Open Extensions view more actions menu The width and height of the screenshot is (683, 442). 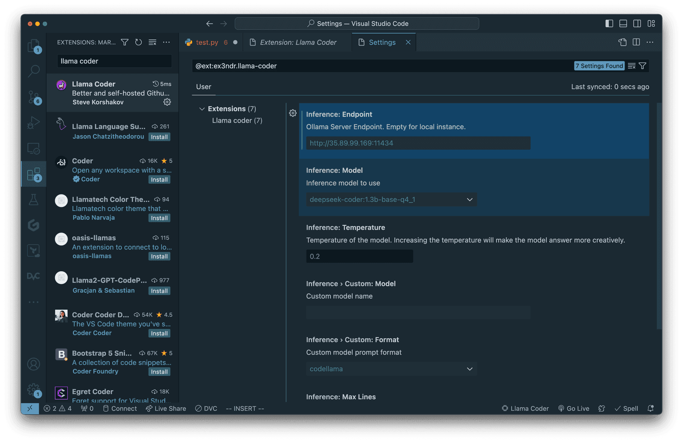(x=166, y=42)
